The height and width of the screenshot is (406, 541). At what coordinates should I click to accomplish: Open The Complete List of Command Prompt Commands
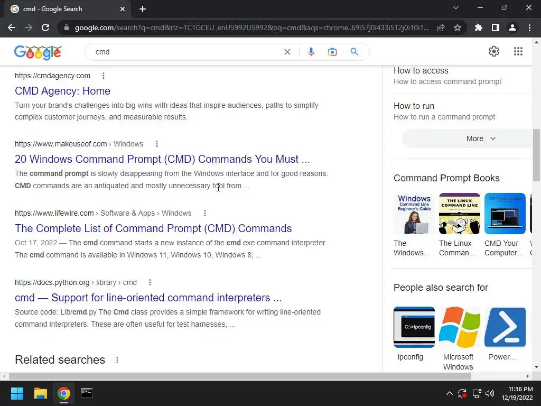pos(153,228)
